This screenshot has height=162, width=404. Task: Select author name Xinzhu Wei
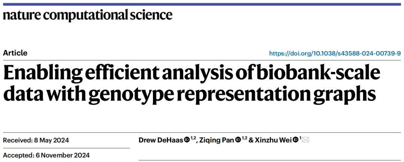273,140
